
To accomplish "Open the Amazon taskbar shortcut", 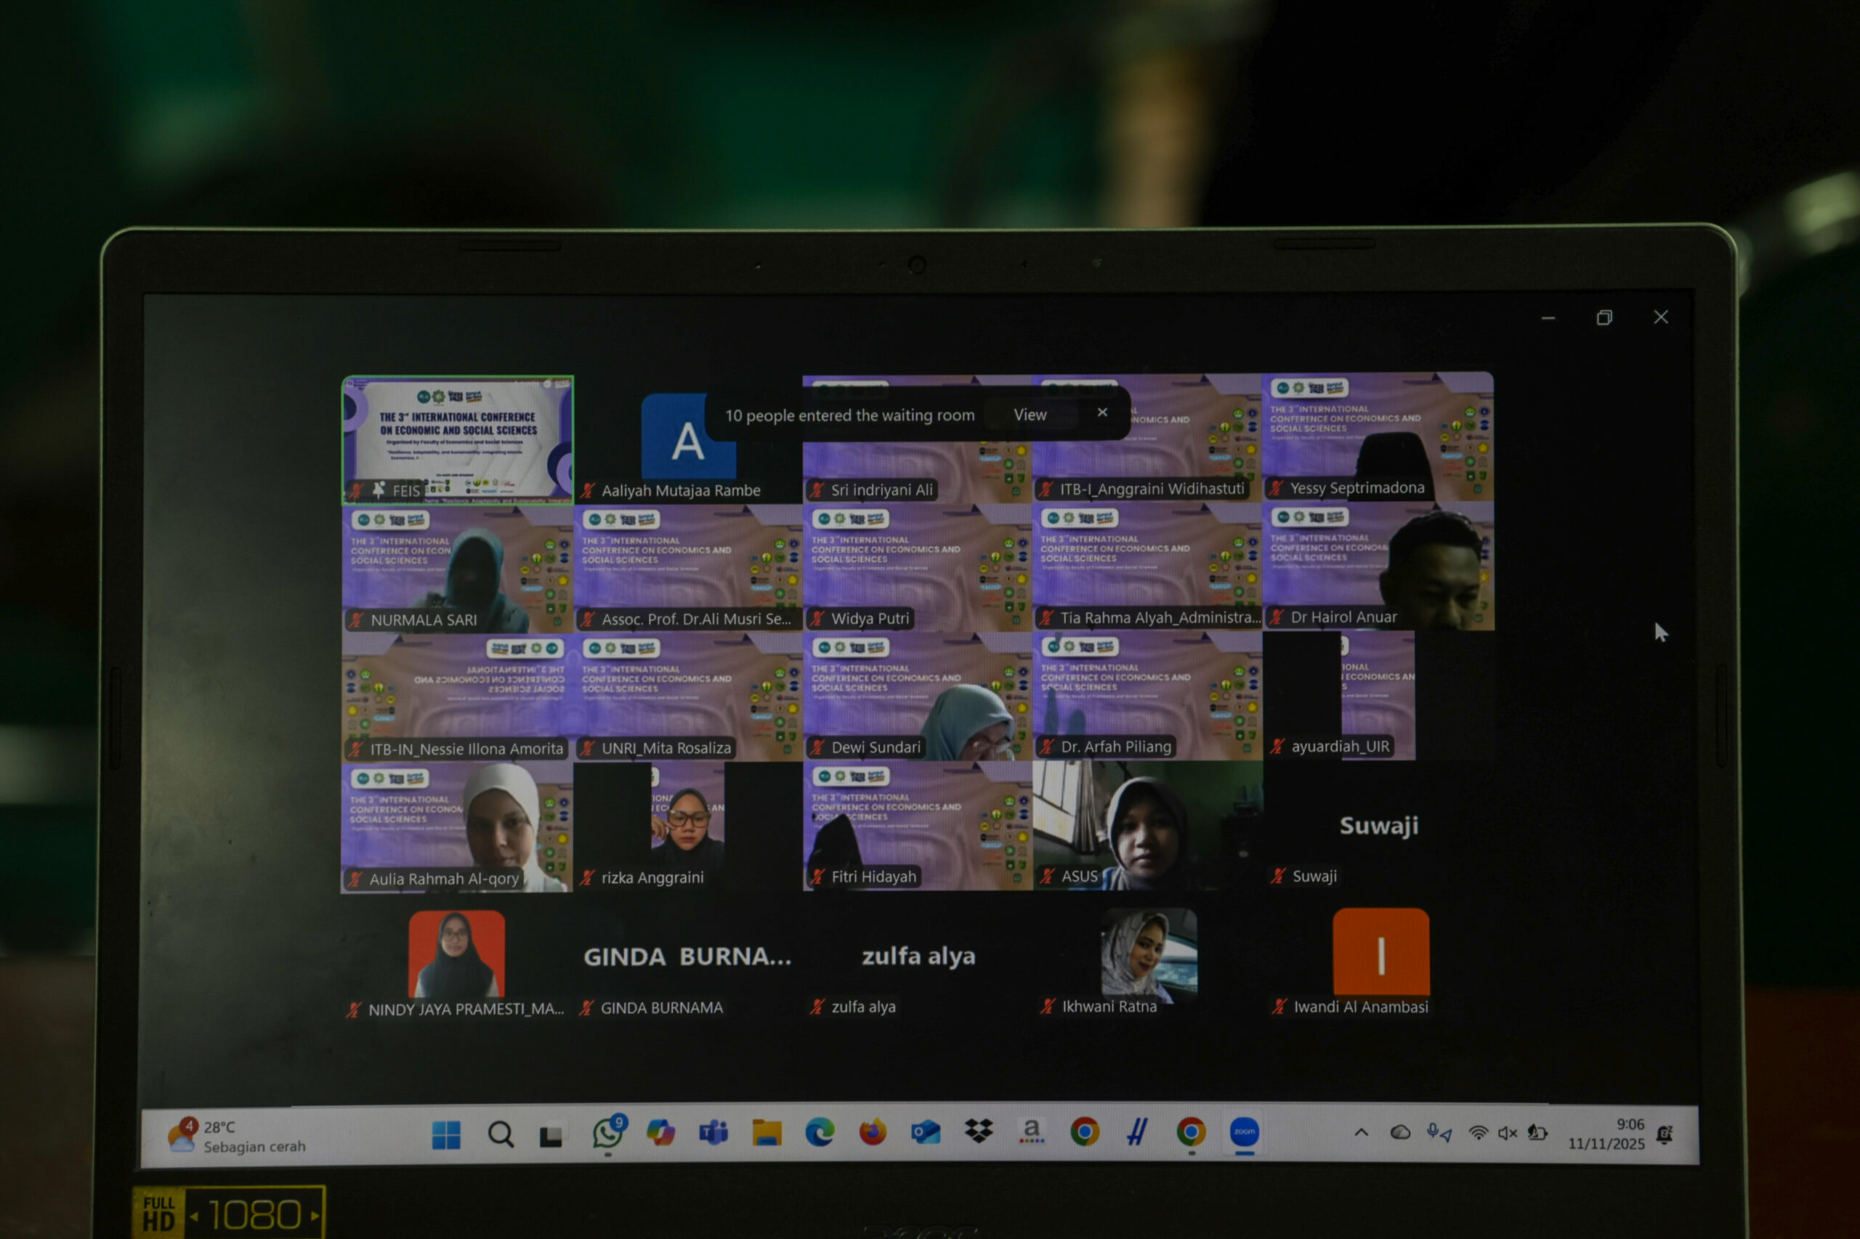I will [1031, 1132].
